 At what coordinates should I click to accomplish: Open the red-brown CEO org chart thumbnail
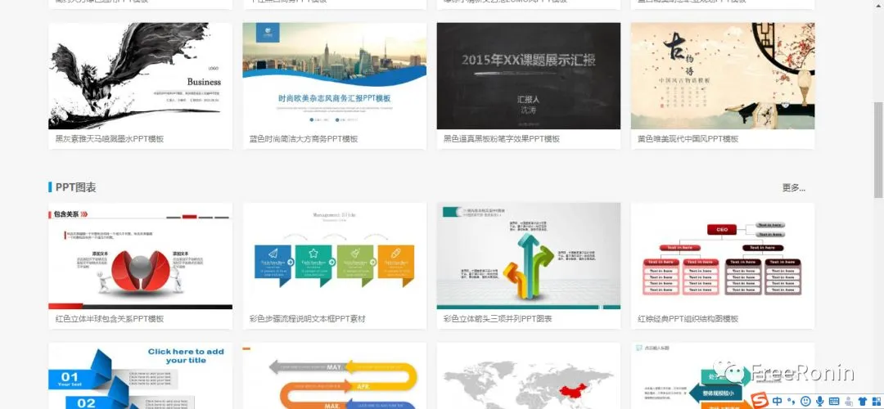pyautogui.click(x=722, y=256)
